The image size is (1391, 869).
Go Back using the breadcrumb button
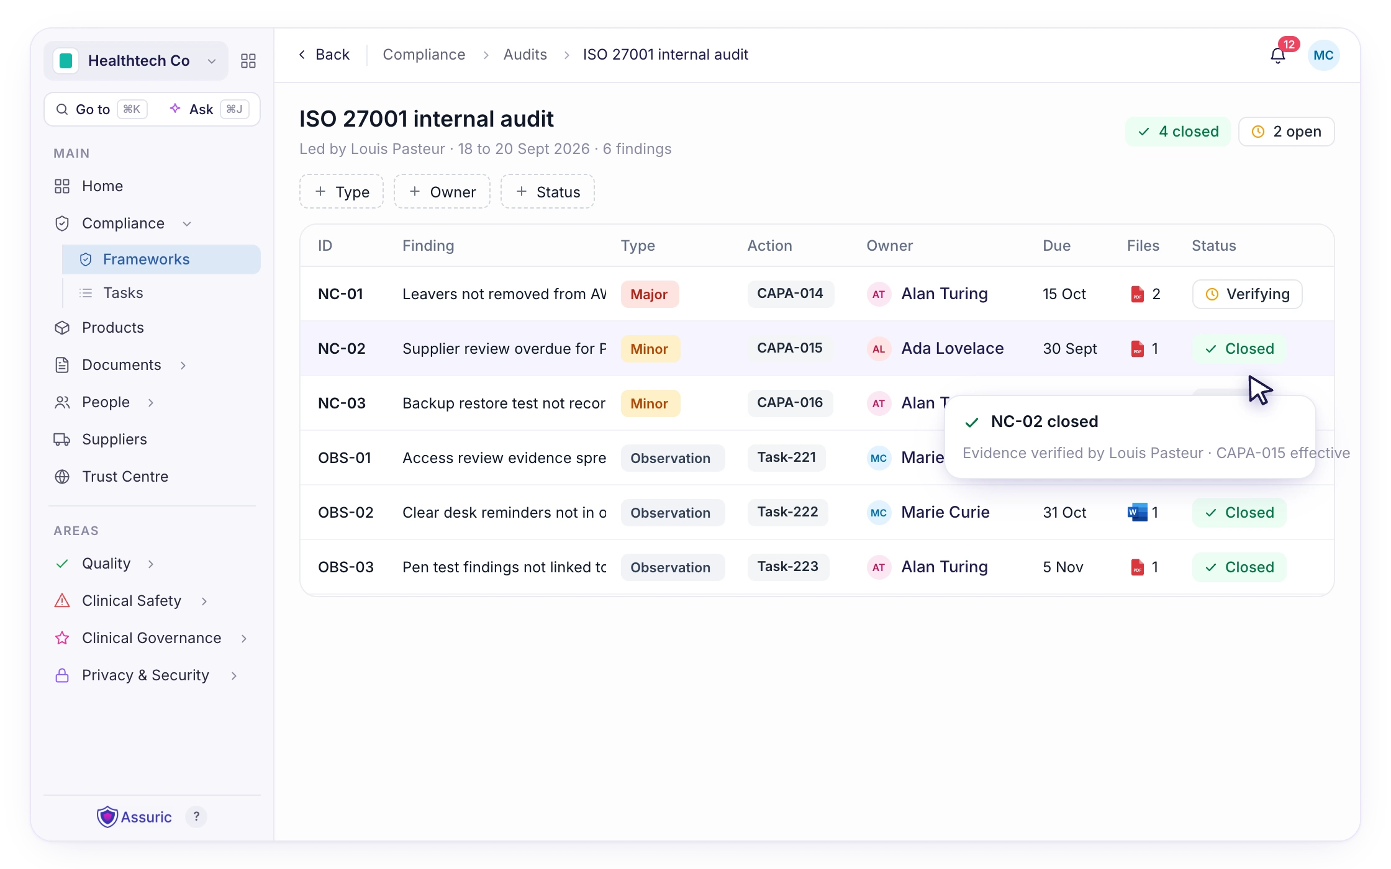pos(324,55)
